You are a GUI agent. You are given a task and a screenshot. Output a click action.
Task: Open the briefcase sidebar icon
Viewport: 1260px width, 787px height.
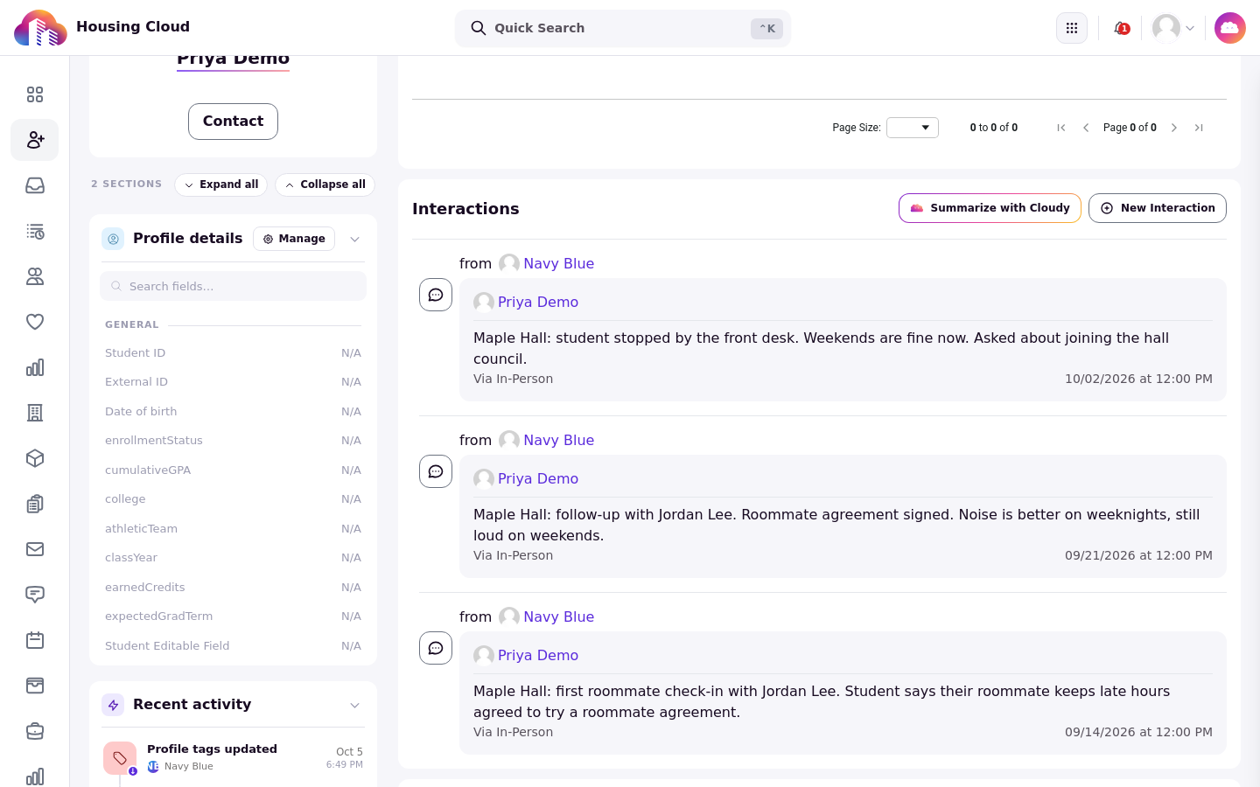(35, 731)
